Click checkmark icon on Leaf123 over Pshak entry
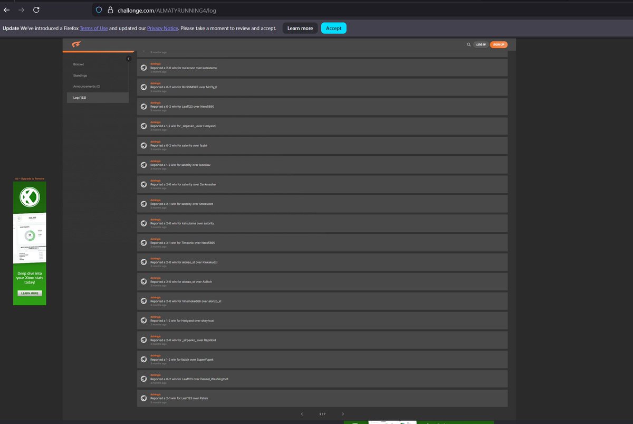633x424 pixels. coord(143,398)
